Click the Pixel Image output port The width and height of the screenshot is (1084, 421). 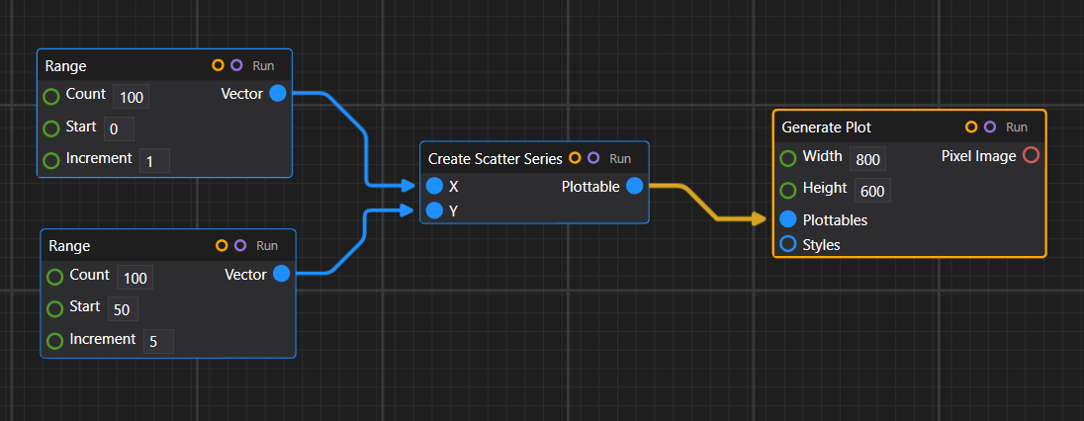1031,155
